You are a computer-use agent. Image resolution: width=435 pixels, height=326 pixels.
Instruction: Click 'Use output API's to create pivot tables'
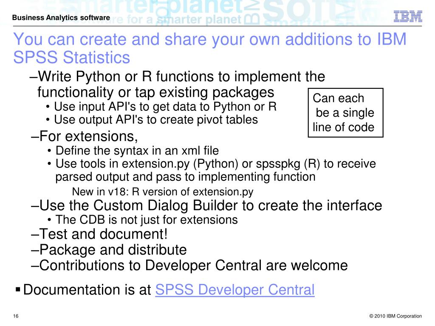[153, 120]
